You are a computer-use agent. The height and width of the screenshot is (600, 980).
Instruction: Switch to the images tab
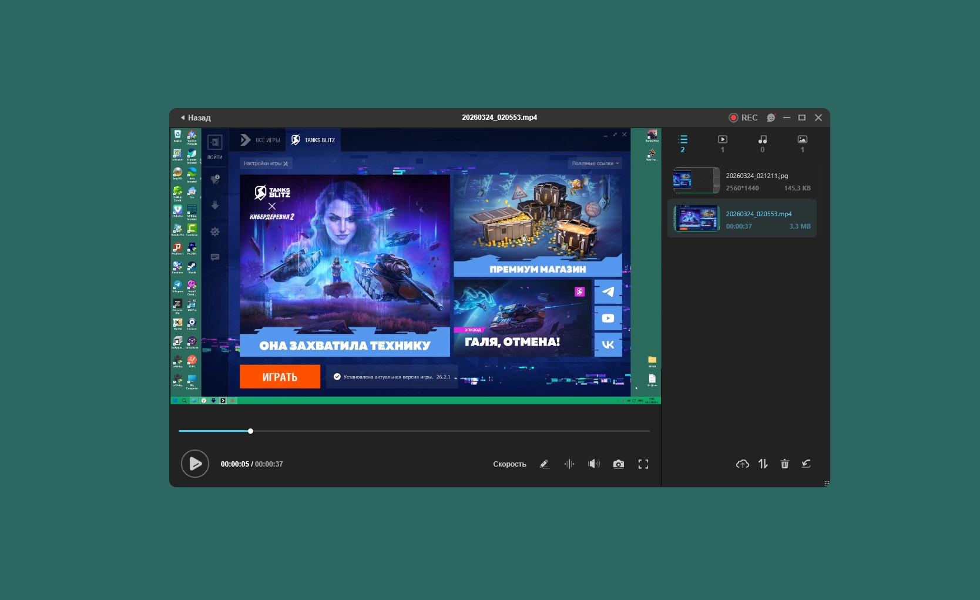[803, 143]
